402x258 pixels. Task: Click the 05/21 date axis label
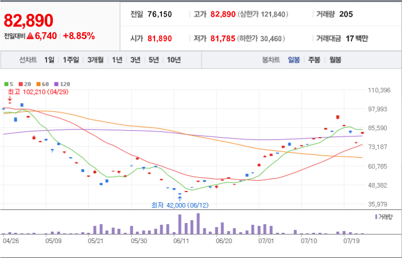click(x=96, y=241)
